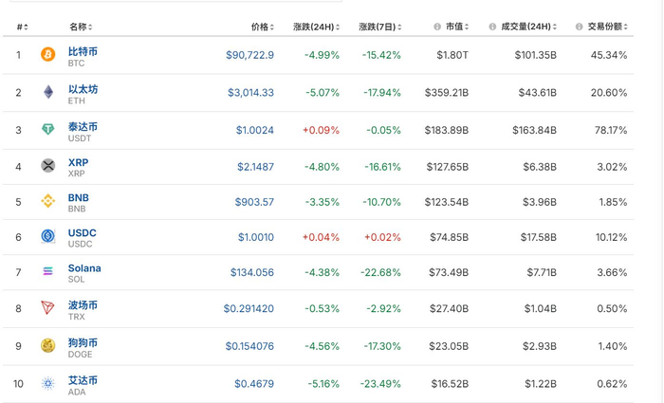This screenshot has width=664, height=403.
Task: Click the price $3,014.33
Action: (x=250, y=92)
